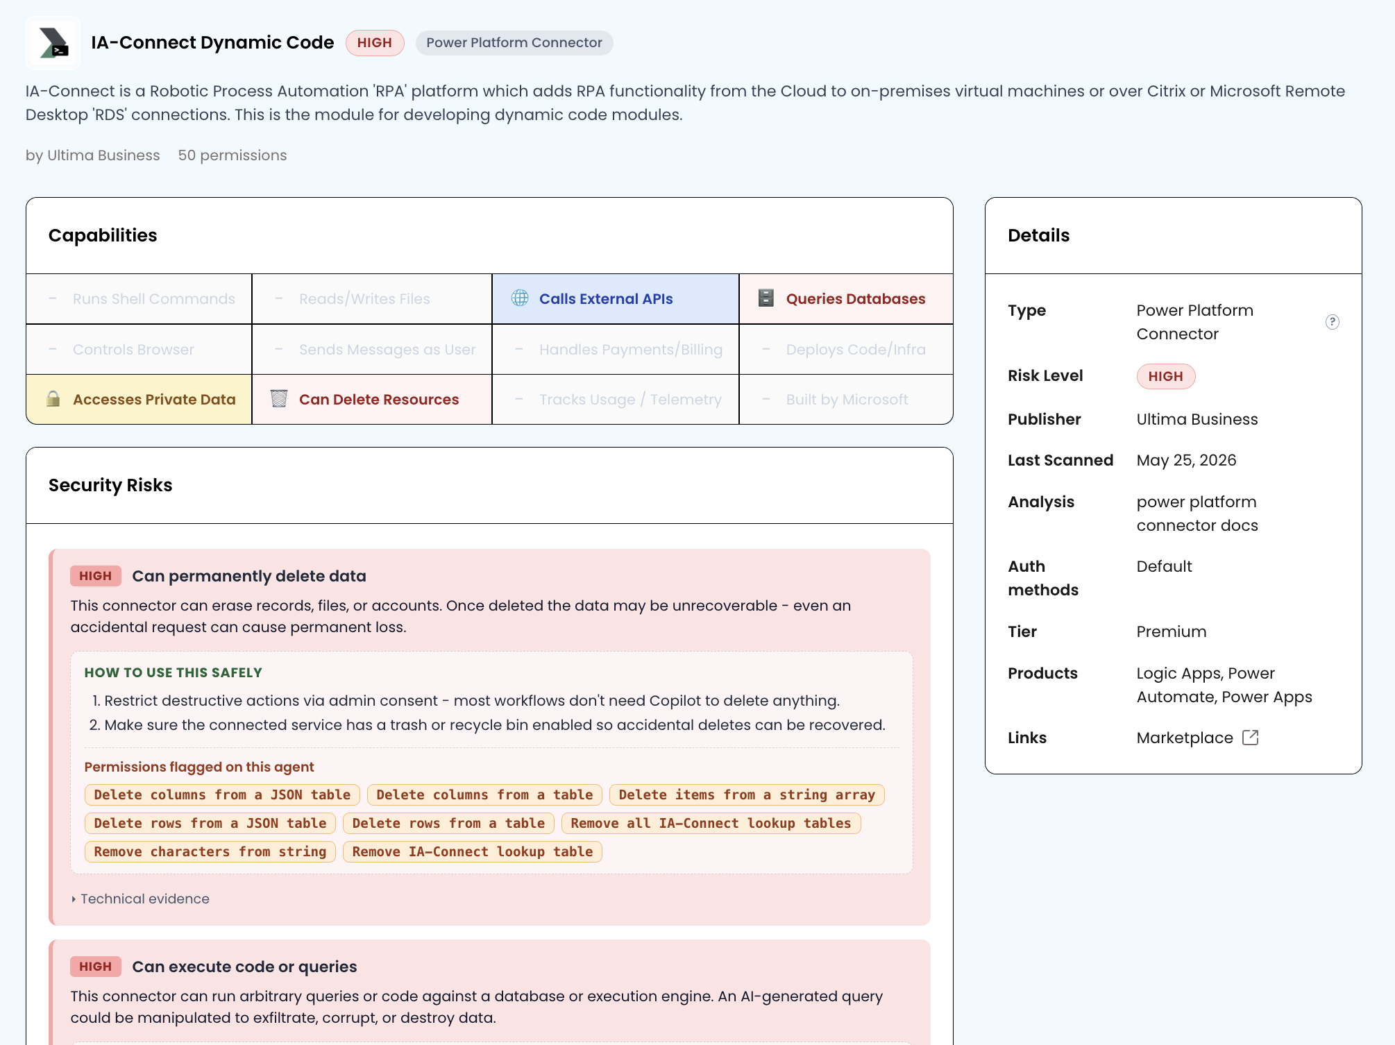This screenshot has width=1395, height=1045.
Task: Click the IA-Connect Dynamic Code page title
Action: (212, 43)
